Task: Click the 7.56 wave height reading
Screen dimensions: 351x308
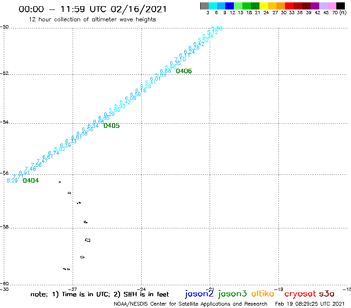Action: click(x=36, y=165)
